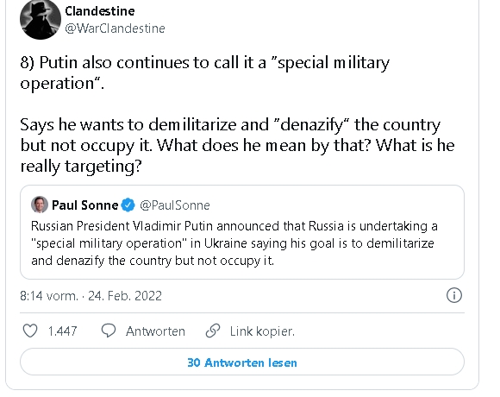Open Clandestine's profile avatar
This screenshot has width=500, height=397.
pos(41,19)
